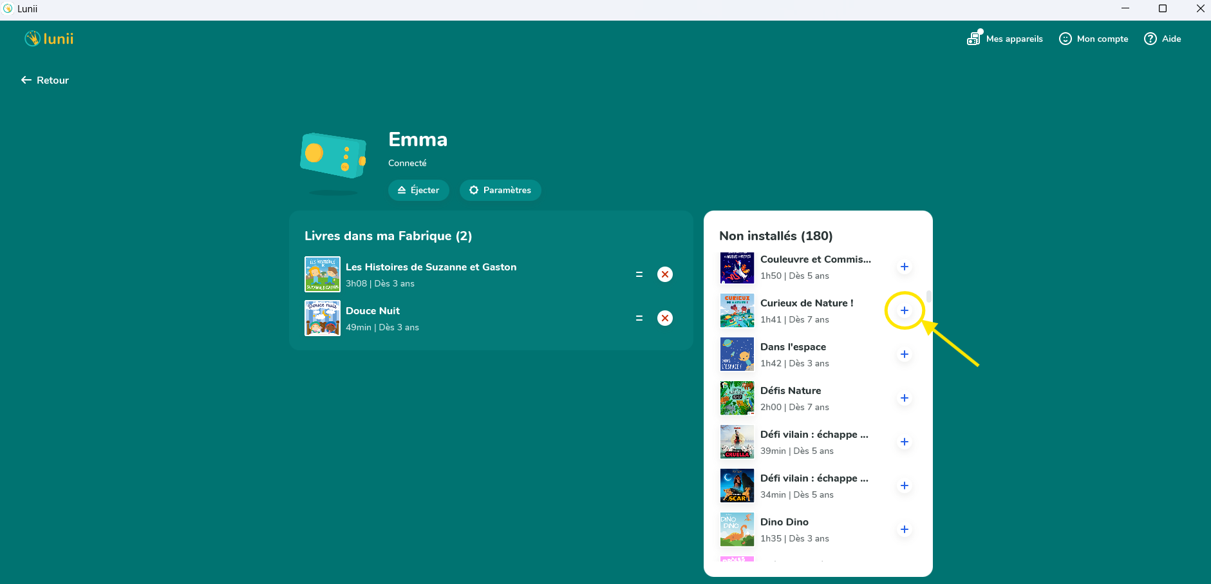Viewport: 1211px width, 584px height.
Task: Click the Couleuvre et Commis cover thumbnail
Action: [x=737, y=268]
